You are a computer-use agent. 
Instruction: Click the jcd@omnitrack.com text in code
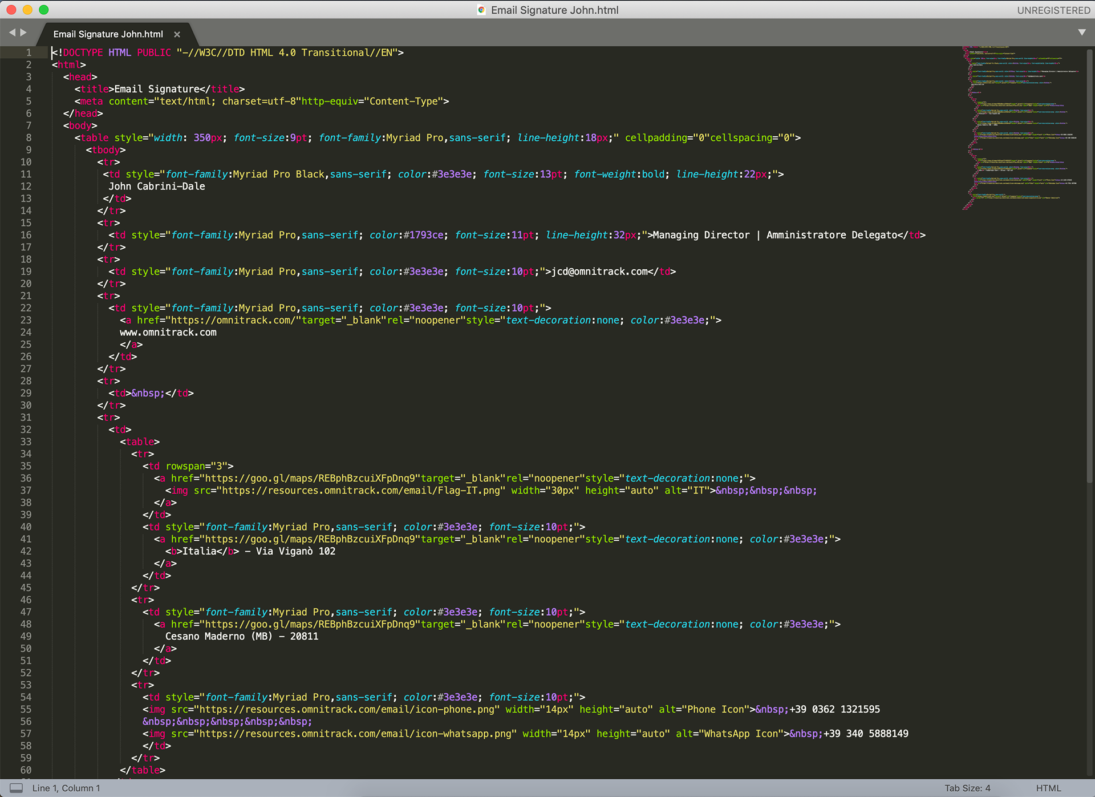[x=599, y=272]
